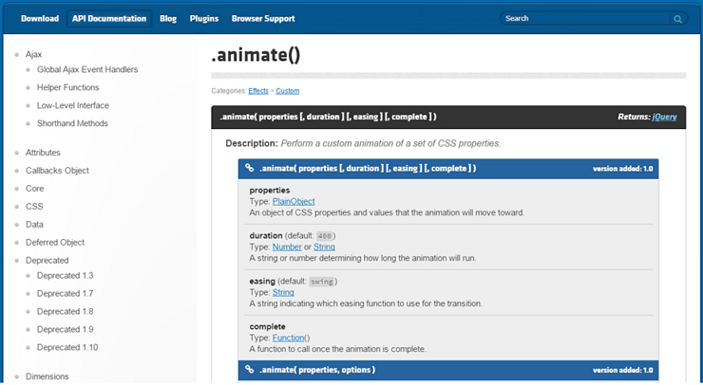Follow the Effects category link

pos(258,91)
